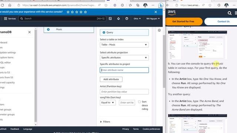Close the DynamoDB side navigation

coord(30,32)
